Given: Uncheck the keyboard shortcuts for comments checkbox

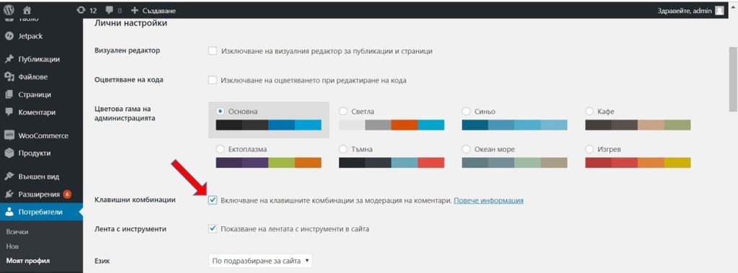Looking at the screenshot, I should click(213, 200).
